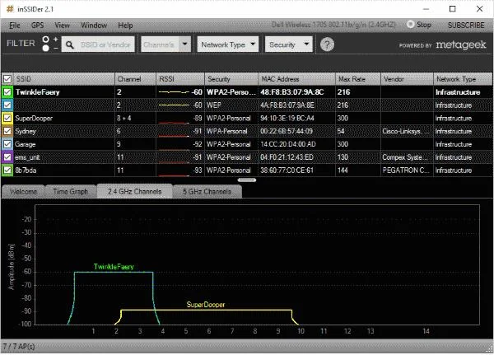The width and height of the screenshot is (494, 355).
Task: Switch to the 2.4 GHz Channels tab
Action: [134, 191]
